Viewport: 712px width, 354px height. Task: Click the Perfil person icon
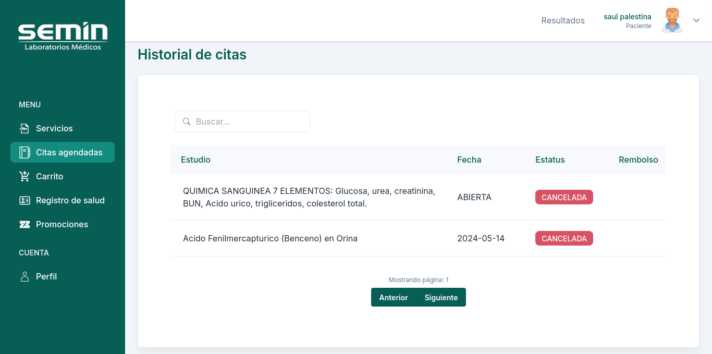tap(24, 276)
